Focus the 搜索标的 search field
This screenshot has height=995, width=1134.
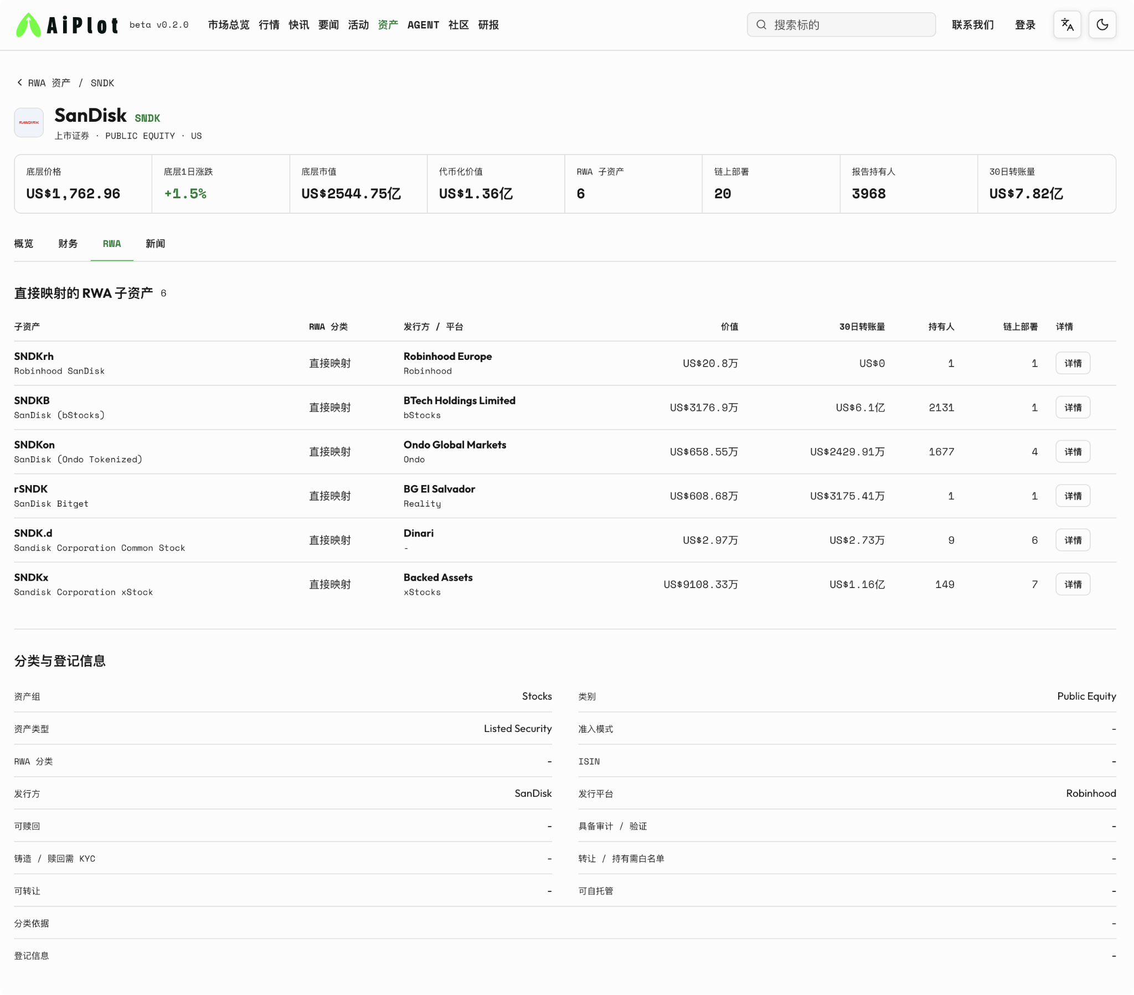click(841, 25)
